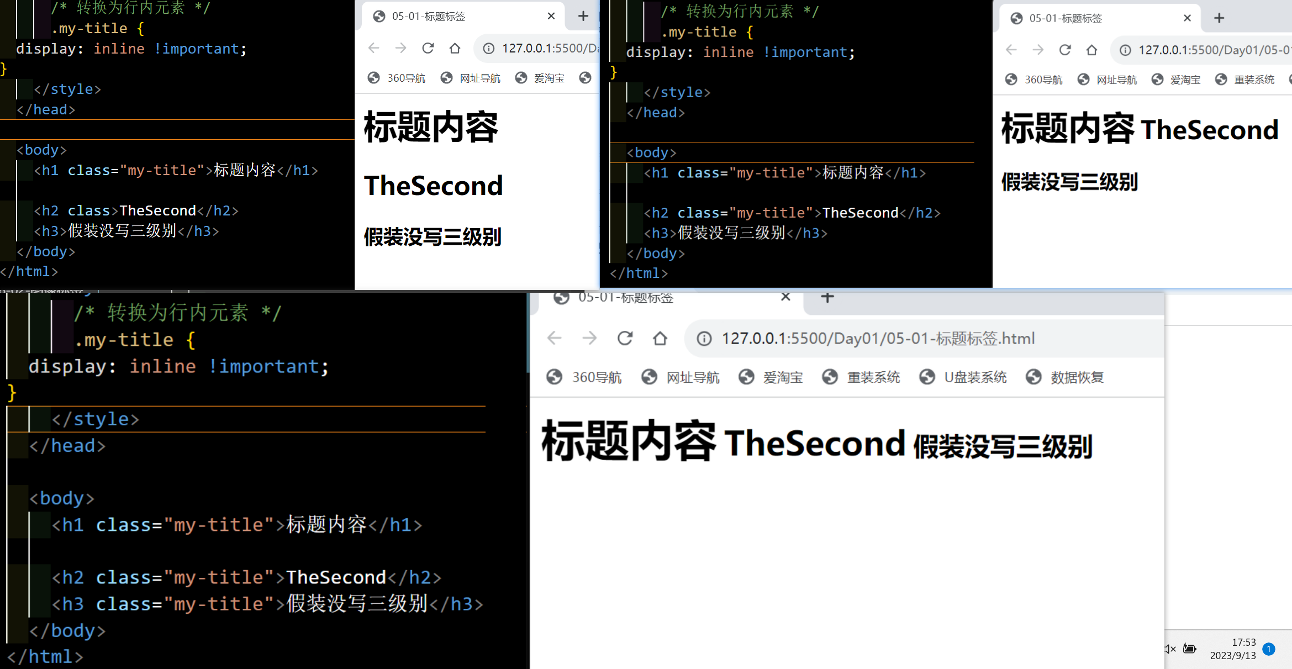Open the notification badge showing 1

point(1269,649)
